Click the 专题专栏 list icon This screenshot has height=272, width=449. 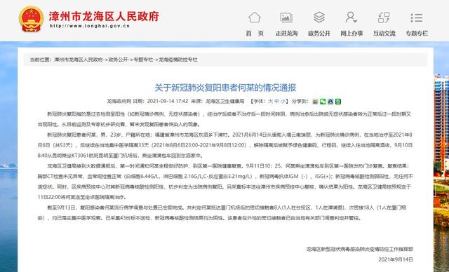pyautogui.click(x=416, y=18)
